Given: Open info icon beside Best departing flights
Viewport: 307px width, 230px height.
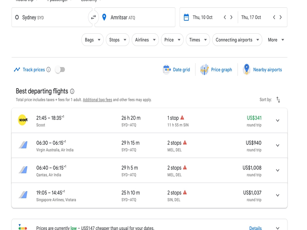Looking at the screenshot, I should pyautogui.click(x=72, y=91).
